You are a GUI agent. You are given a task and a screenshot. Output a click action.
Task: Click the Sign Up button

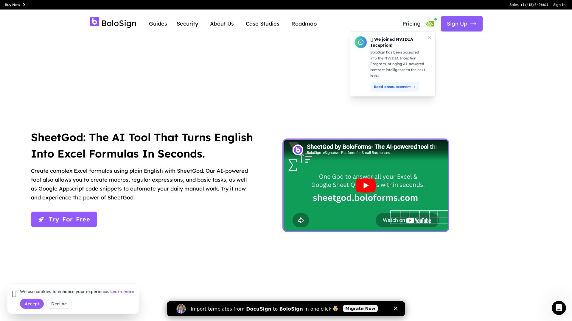click(461, 24)
